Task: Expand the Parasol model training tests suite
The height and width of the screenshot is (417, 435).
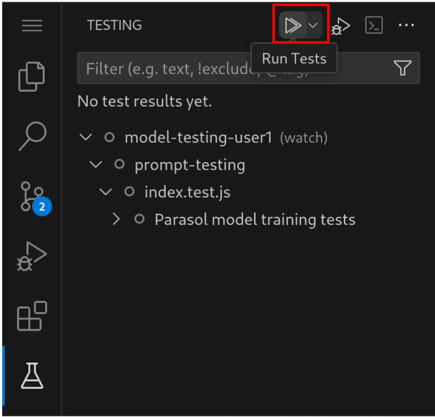Action: [x=115, y=219]
